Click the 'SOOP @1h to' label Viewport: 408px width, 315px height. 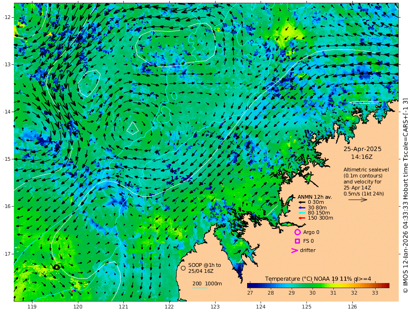(x=204, y=265)
